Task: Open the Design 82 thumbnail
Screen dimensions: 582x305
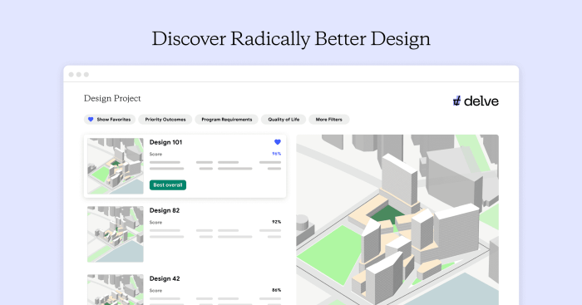Action: tap(116, 234)
